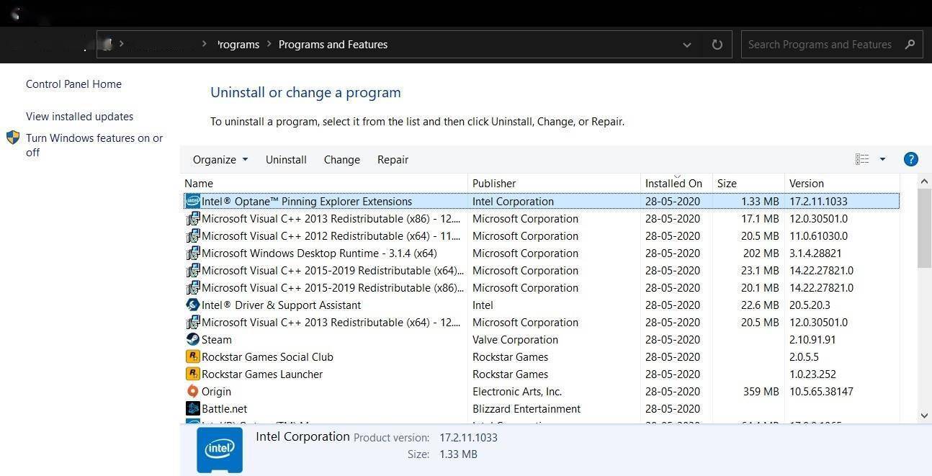Click the Battle.net icon in the list
932x476 pixels.
[192, 409]
